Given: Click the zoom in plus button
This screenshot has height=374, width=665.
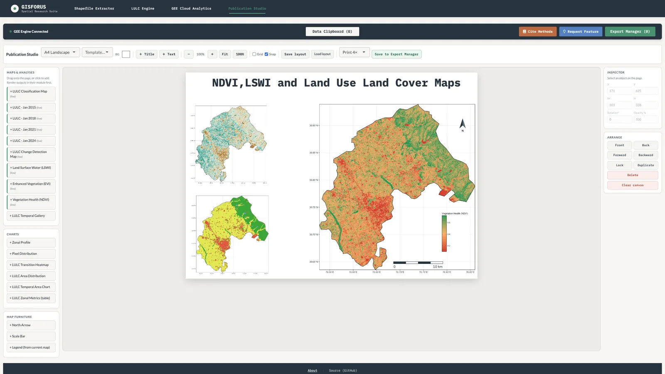Looking at the screenshot, I should coord(212,54).
